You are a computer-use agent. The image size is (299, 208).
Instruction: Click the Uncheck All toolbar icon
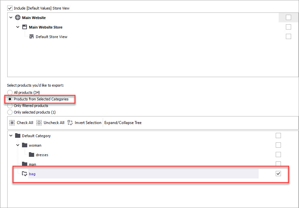39,123
